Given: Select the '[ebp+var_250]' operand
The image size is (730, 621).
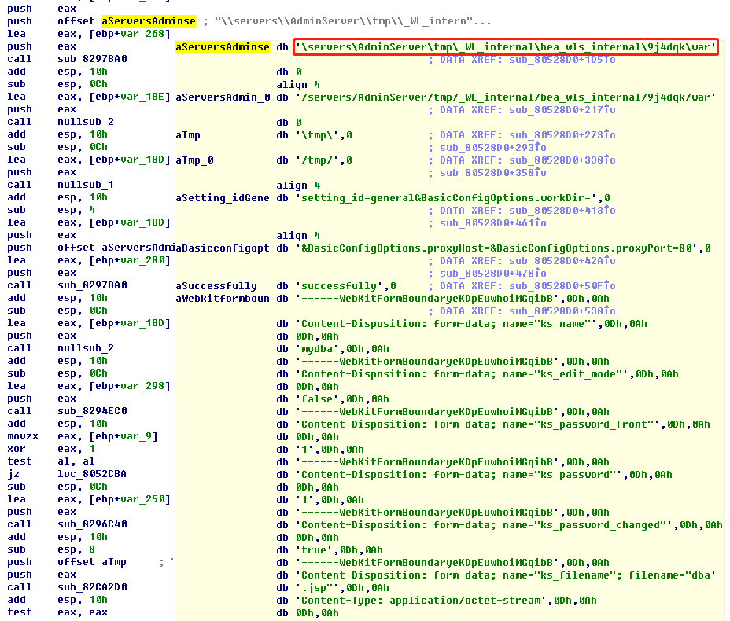Looking at the screenshot, I should tap(130, 499).
